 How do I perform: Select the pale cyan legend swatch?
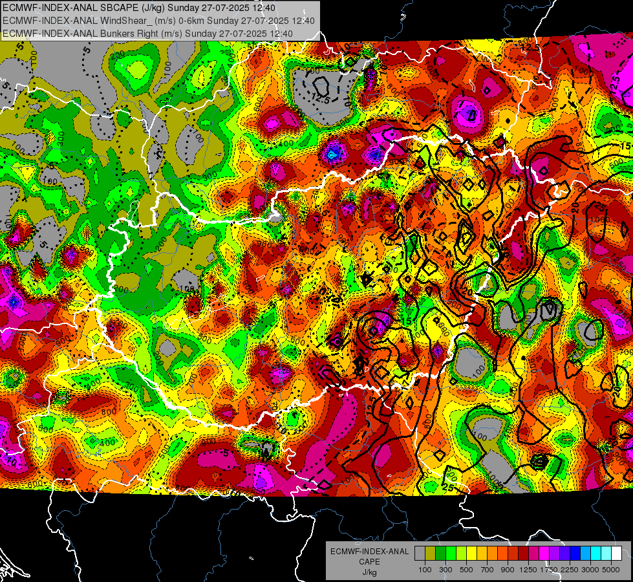point(606,554)
